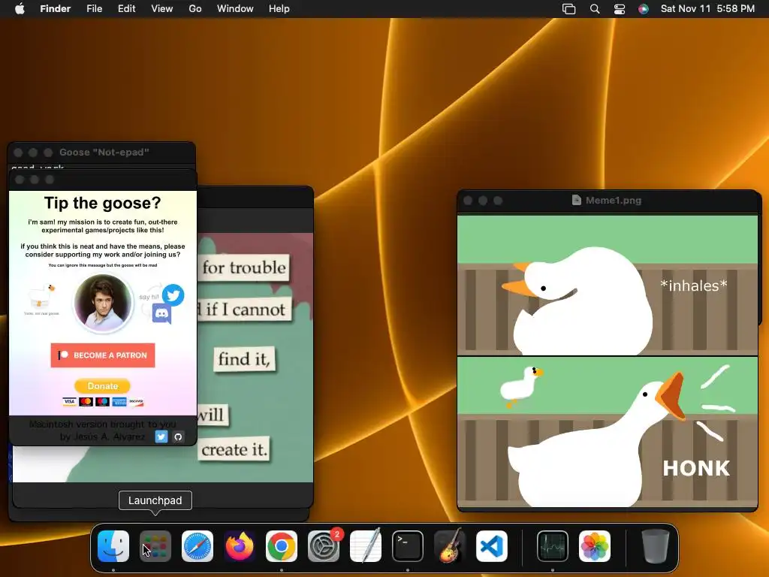Close the Goose "Not-epad" window
769x577 pixels.
point(18,153)
